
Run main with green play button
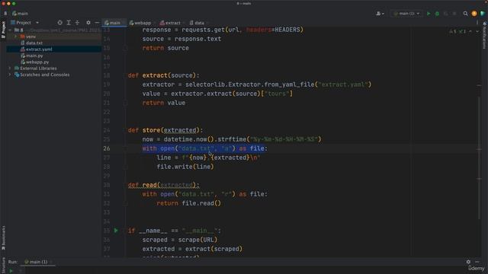(x=429, y=14)
